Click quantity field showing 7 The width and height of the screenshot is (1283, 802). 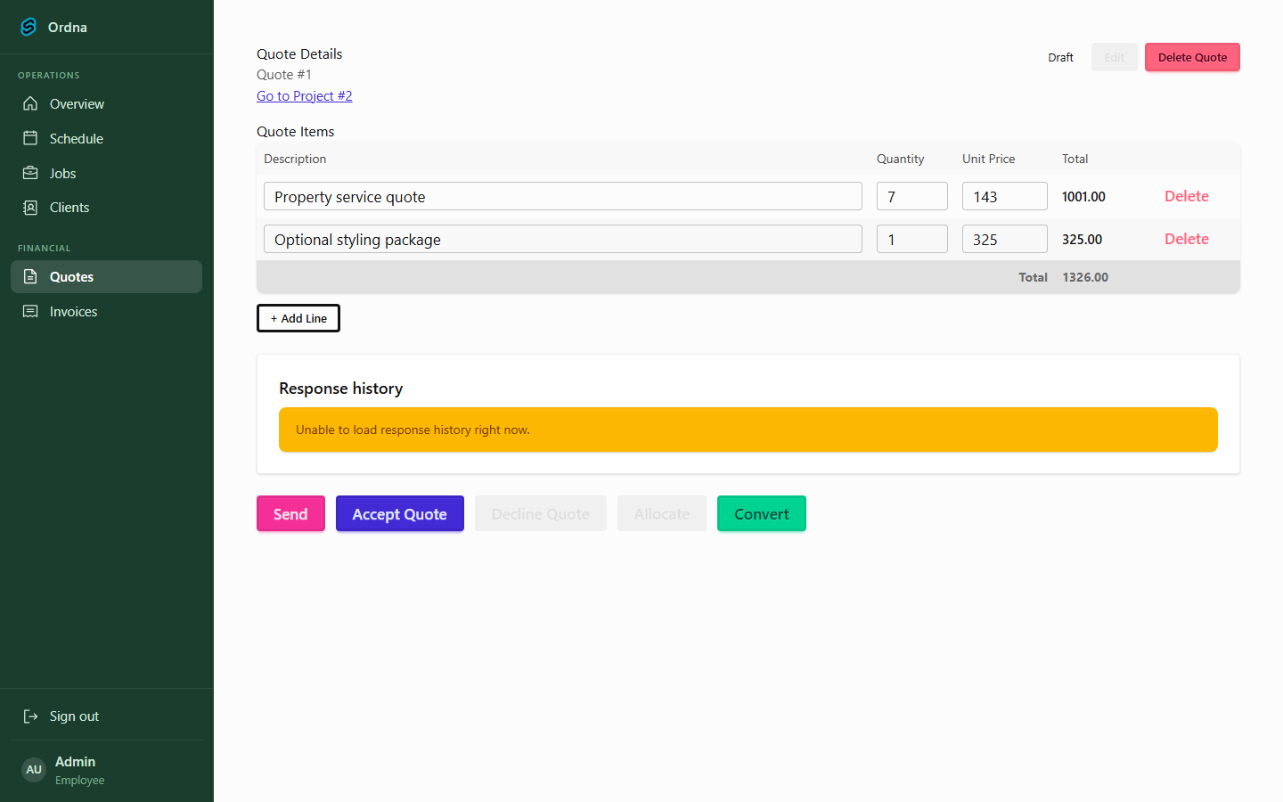[x=912, y=196]
